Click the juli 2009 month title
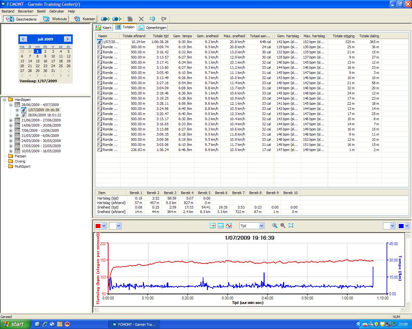The width and height of the screenshot is (412, 329). click(x=45, y=39)
